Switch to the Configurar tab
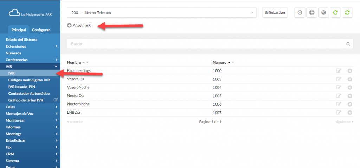This screenshot has width=360, height=168. tap(41, 30)
